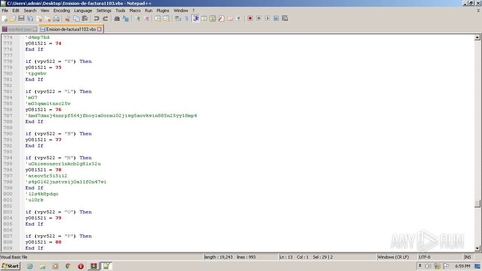The height and width of the screenshot is (271, 482).
Task: Cut selection with the scissors icon
Action: [68, 18]
